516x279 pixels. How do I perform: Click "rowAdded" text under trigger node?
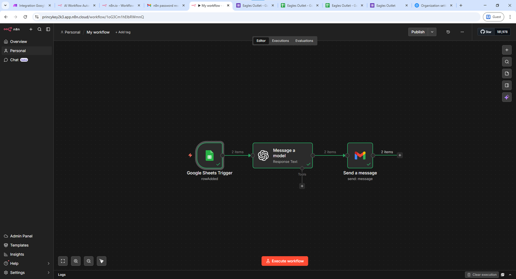(x=209, y=179)
